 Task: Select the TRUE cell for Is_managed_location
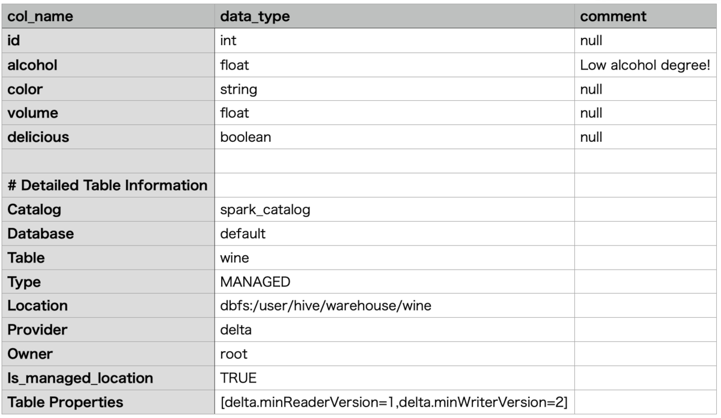(x=394, y=378)
